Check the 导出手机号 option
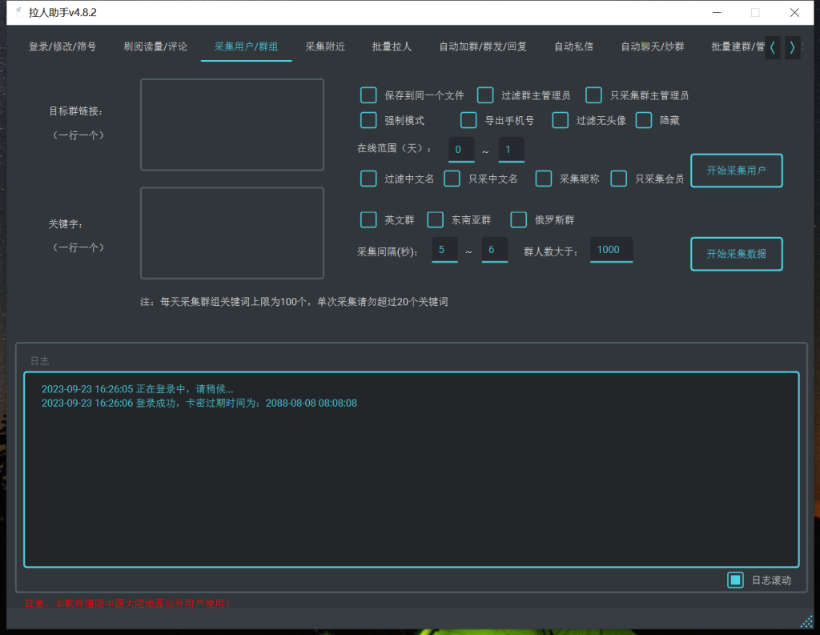This screenshot has width=820, height=635. click(x=468, y=120)
